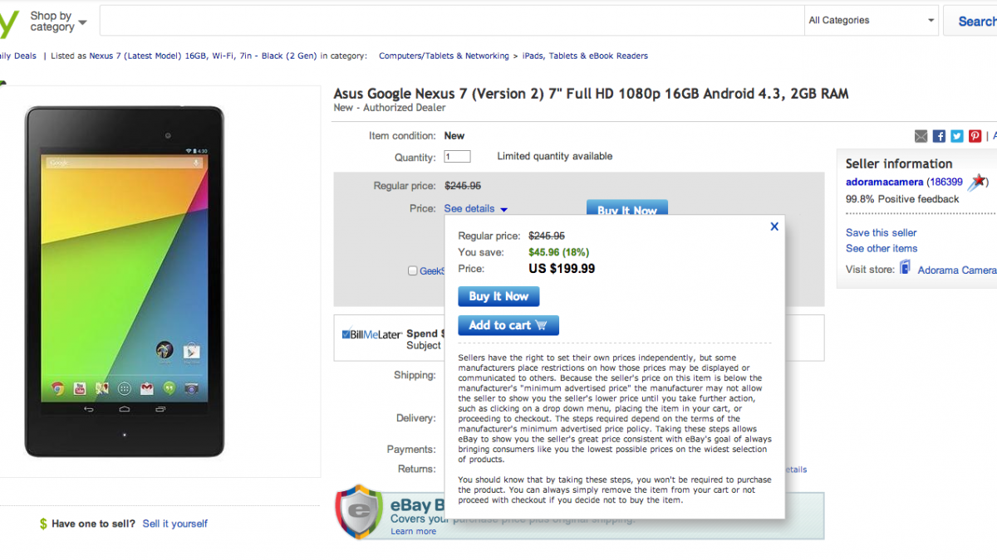Click the Save this seller link
The width and height of the screenshot is (997, 560).
[881, 233]
